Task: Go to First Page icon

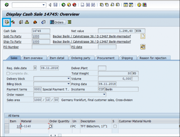Action: [x=101, y=5]
